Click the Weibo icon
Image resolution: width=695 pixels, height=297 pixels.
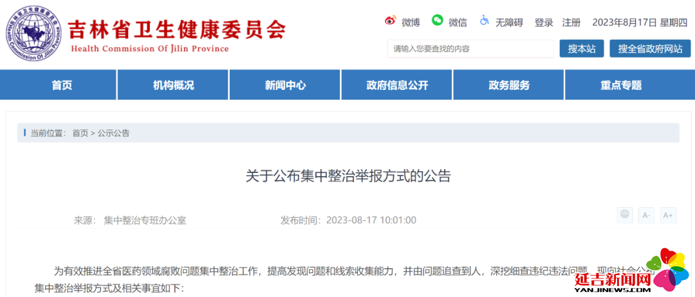click(391, 21)
